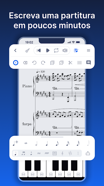Toggle the blue piano keyboard input icon
This screenshot has height=186, width=104.
[76, 50]
